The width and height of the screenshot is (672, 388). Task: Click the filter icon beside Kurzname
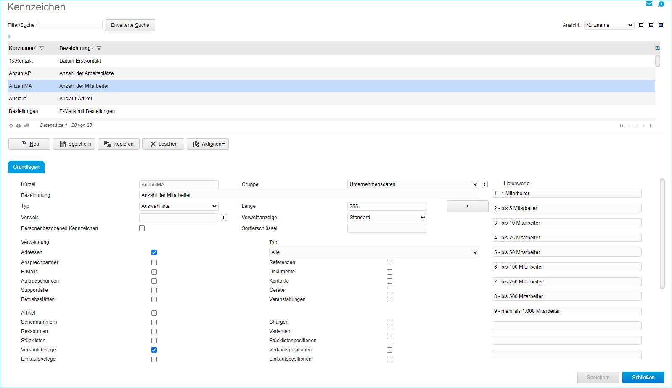tap(41, 48)
